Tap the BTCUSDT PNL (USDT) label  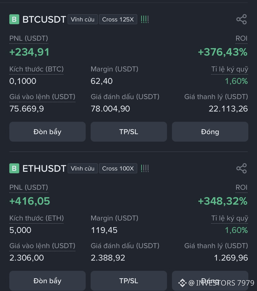tap(29, 39)
